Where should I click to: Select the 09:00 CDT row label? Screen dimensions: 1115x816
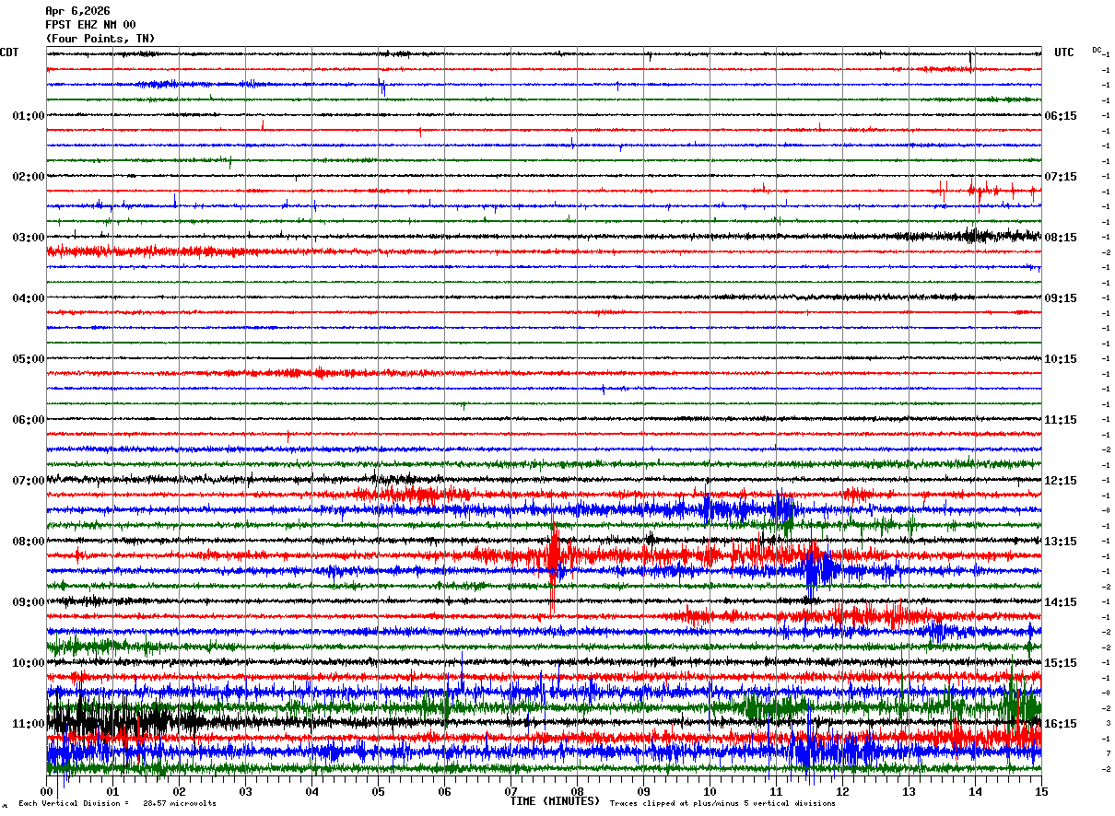[x=29, y=602]
